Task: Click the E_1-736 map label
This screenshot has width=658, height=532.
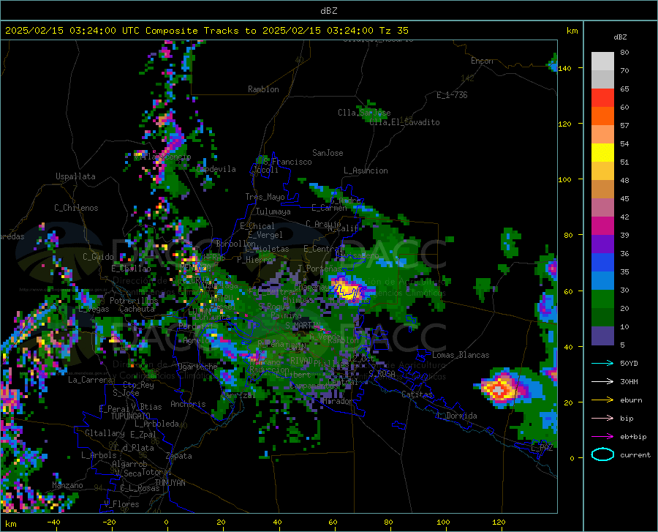Action: [452, 95]
